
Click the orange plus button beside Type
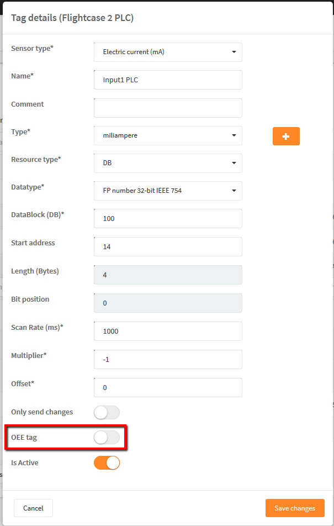tap(286, 136)
